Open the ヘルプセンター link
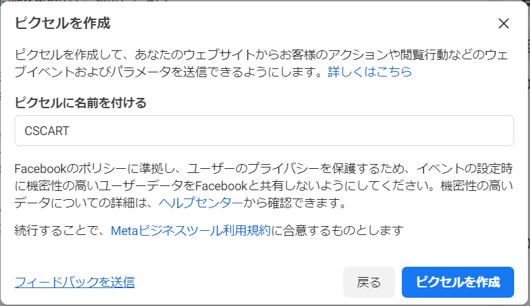This screenshot has height=306, width=530. tap(201, 203)
